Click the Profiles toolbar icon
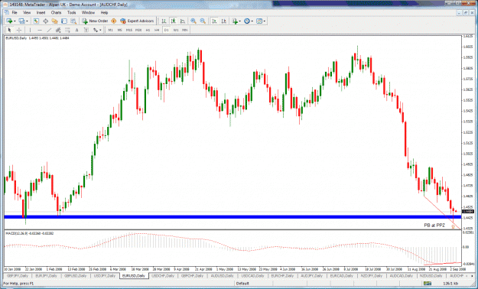The image size is (478, 289). tap(21, 21)
